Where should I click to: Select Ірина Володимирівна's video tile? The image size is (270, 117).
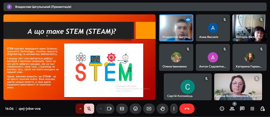(238, 87)
